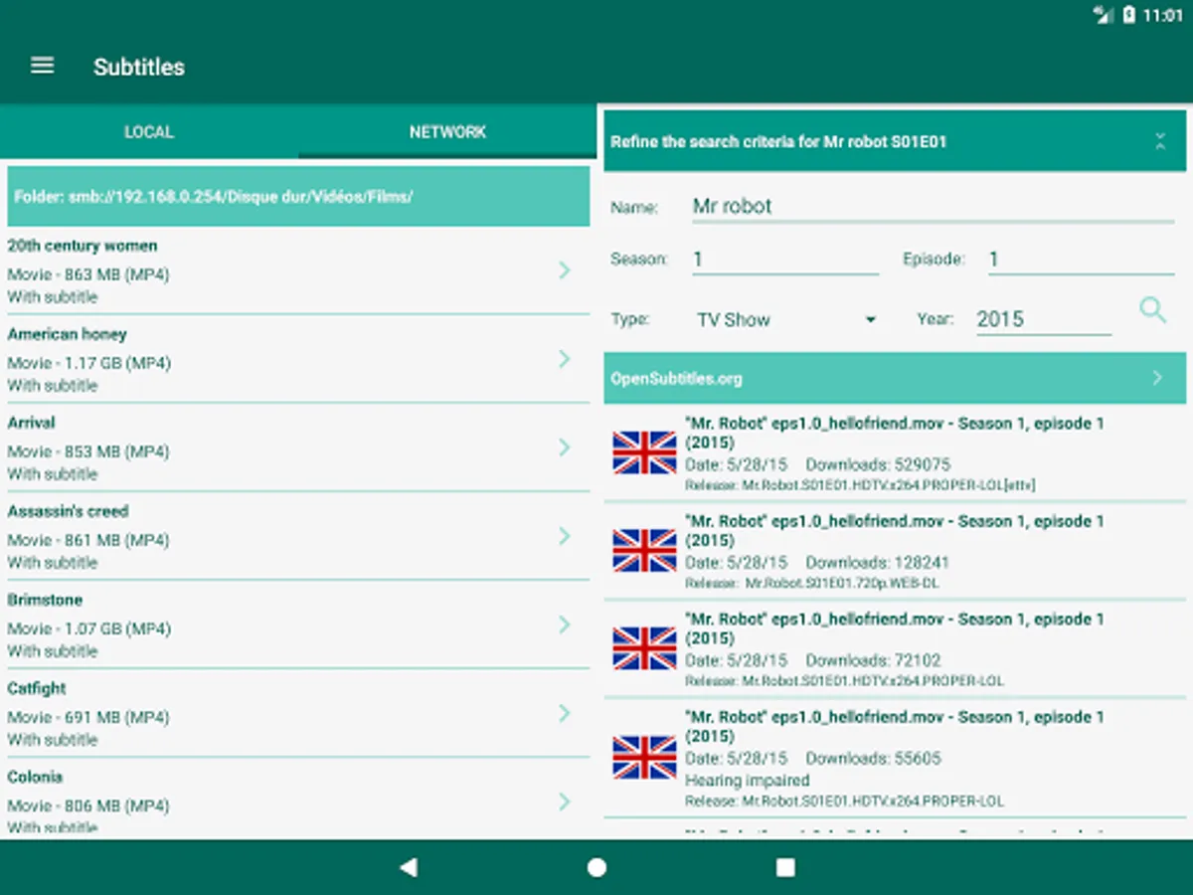
Task: Click Movie - 806 MB (MP4) details
Action: pos(88,805)
